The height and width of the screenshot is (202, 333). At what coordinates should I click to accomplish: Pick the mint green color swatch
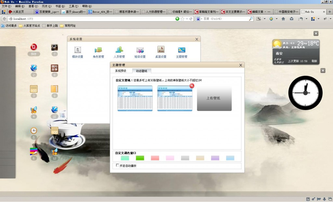click(x=125, y=158)
